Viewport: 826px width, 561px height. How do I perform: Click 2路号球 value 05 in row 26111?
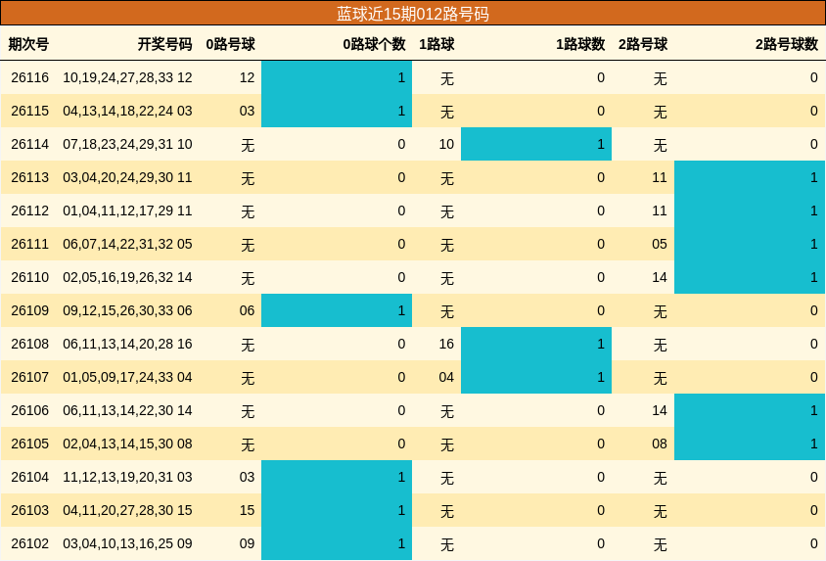[660, 245]
